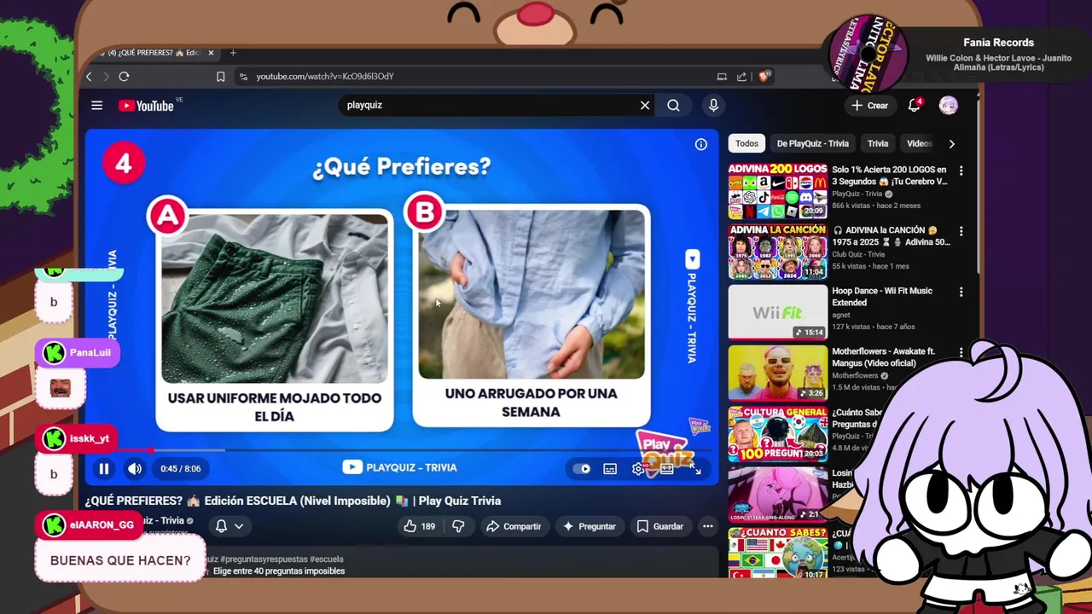Screen dimensions: 1092x614
Task: Open more actions menu below the video
Action: [x=707, y=526]
